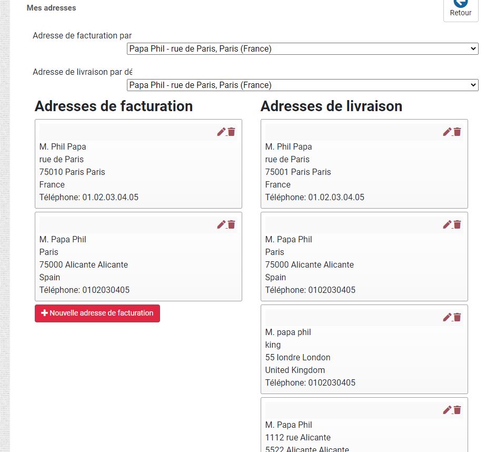Edit the London delivery address
Image resolution: width=486 pixels, height=452 pixels.
[447, 317]
